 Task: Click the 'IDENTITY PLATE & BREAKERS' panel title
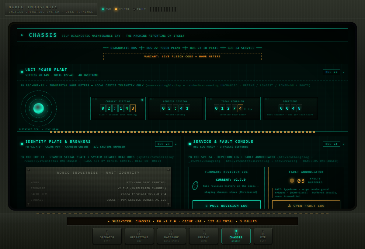(58, 142)
